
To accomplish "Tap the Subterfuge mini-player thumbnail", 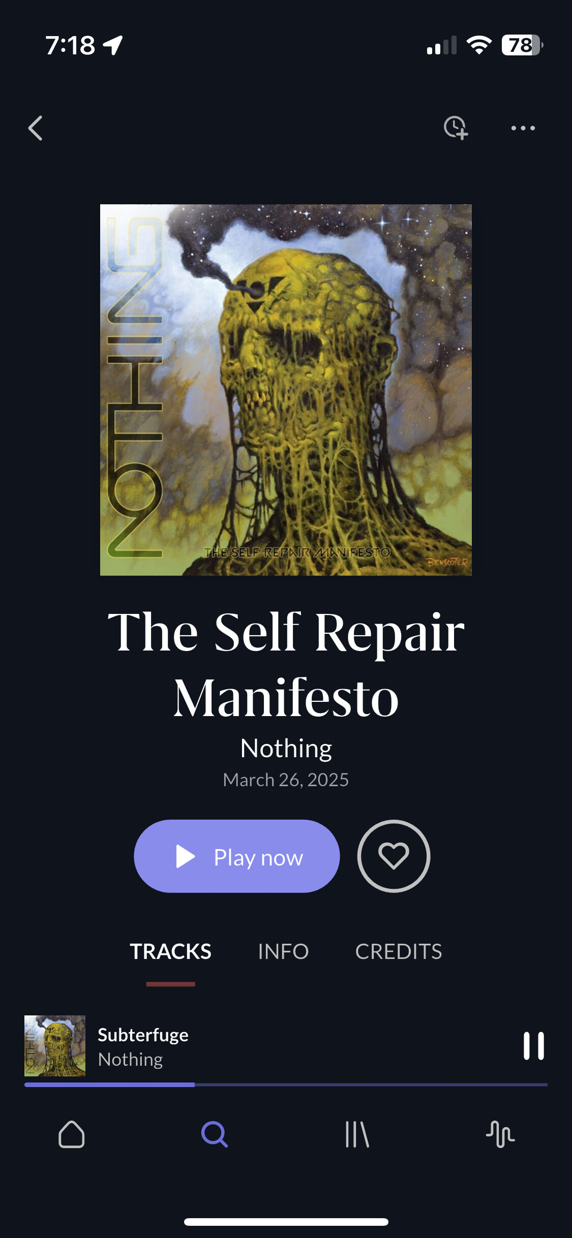I will [55, 1046].
